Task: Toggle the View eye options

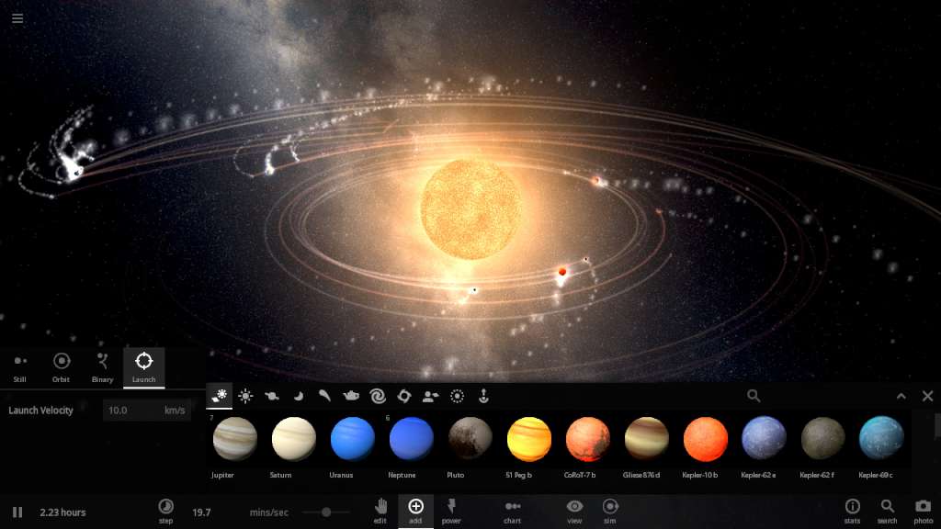Action: pyautogui.click(x=574, y=506)
